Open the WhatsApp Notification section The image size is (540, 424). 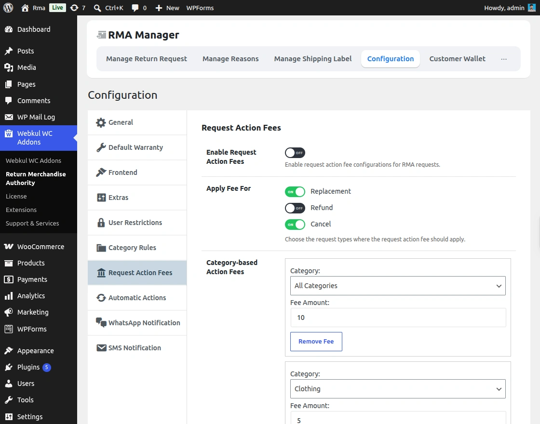click(137, 323)
